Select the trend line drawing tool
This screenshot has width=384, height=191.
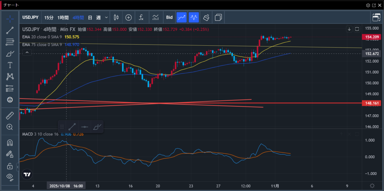coord(10,31)
